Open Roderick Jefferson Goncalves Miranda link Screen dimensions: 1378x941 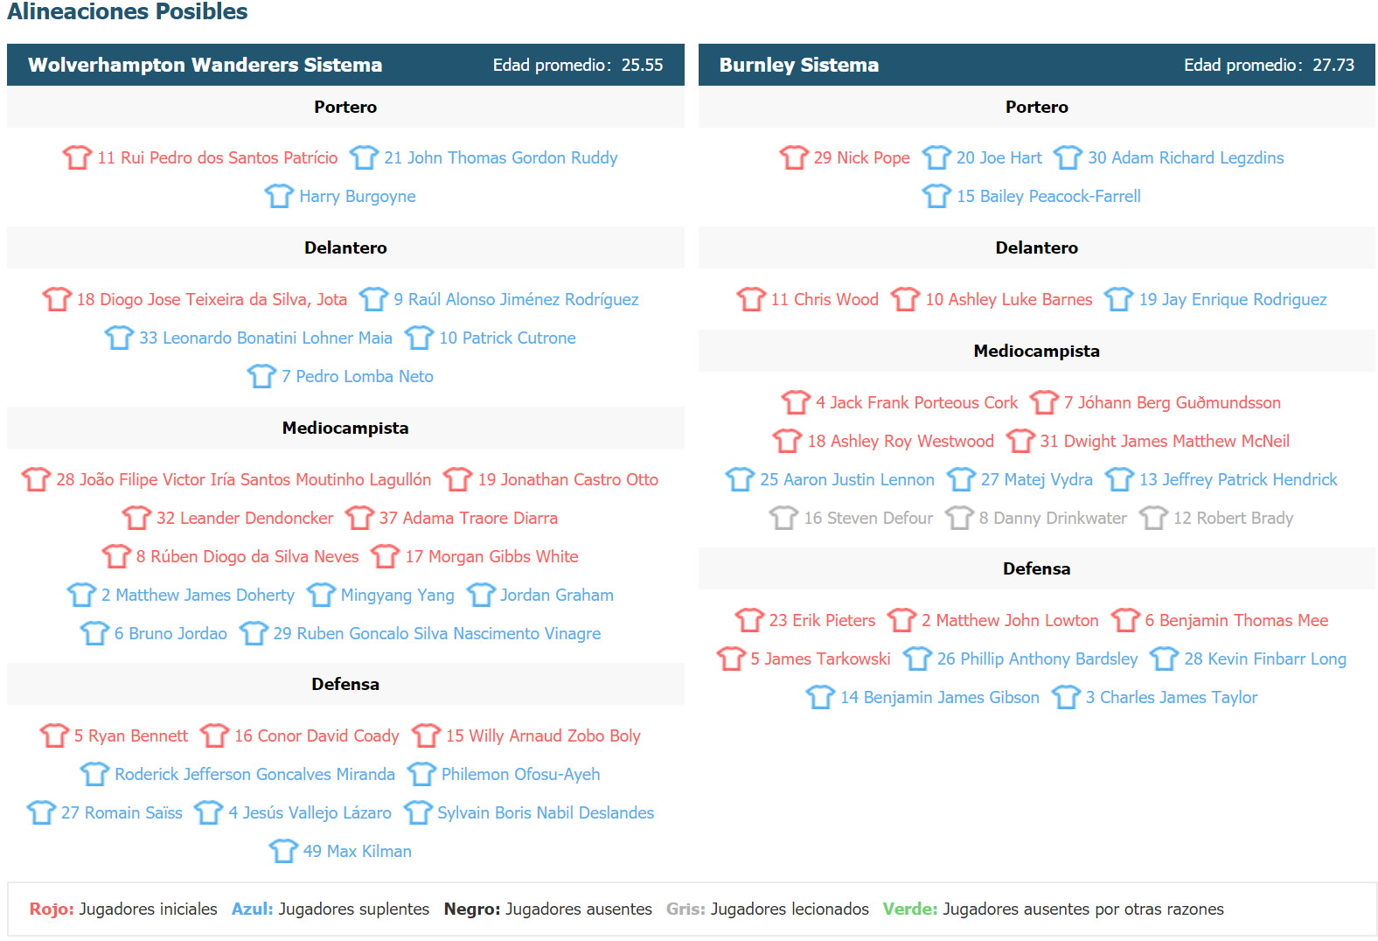point(254,774)
